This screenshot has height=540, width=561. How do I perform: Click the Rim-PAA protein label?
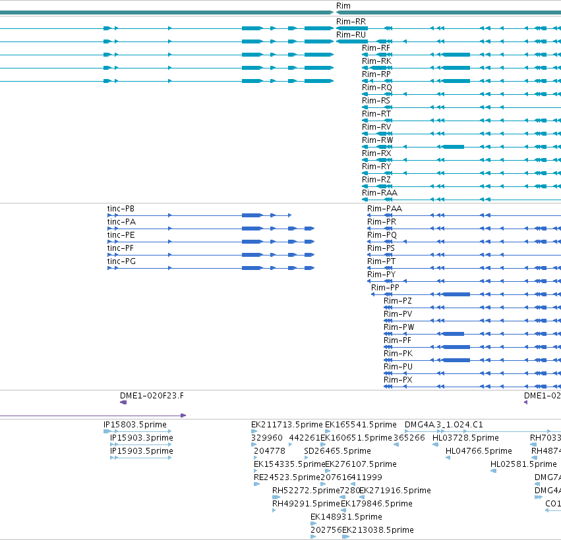pos(384,209)
